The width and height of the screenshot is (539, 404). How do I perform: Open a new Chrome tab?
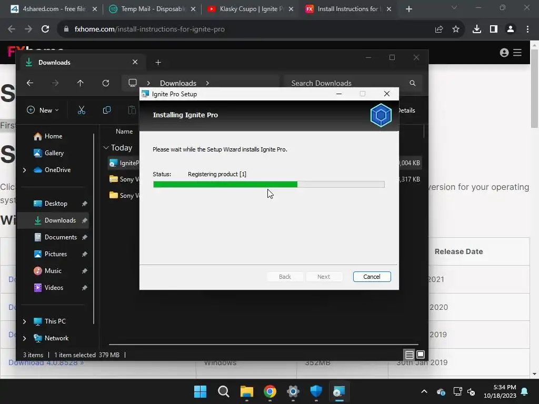pos(408,9)
